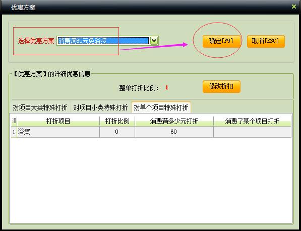The width and height of the screenshot is (301, 231).
Task: Click the 选择优惠方案 label
Action: 36,41
